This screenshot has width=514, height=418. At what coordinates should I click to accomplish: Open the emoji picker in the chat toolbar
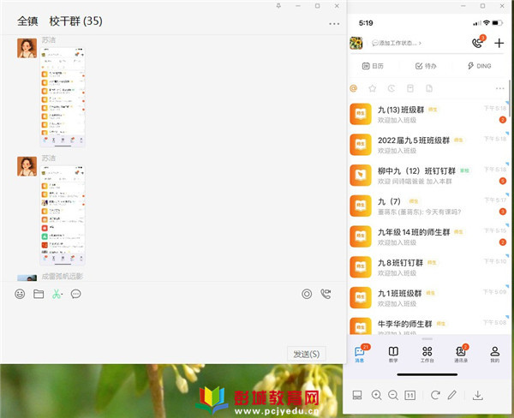pos(20,294)
